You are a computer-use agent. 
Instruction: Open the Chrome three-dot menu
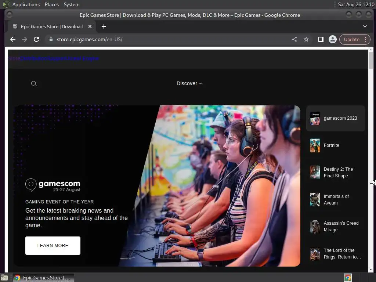pyautogui.click(x=365, y=39)
